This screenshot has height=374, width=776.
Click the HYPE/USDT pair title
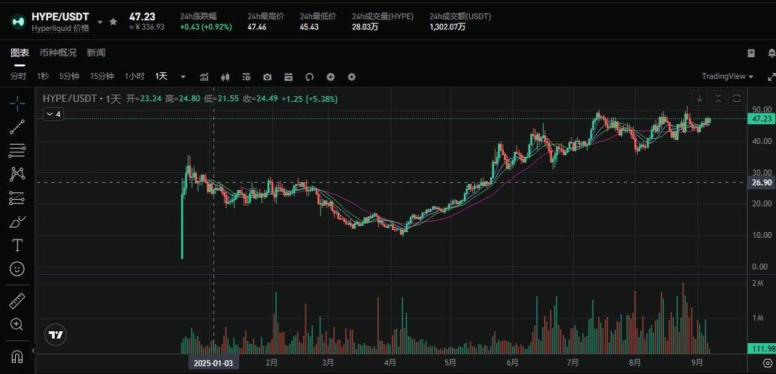[60, 17]
